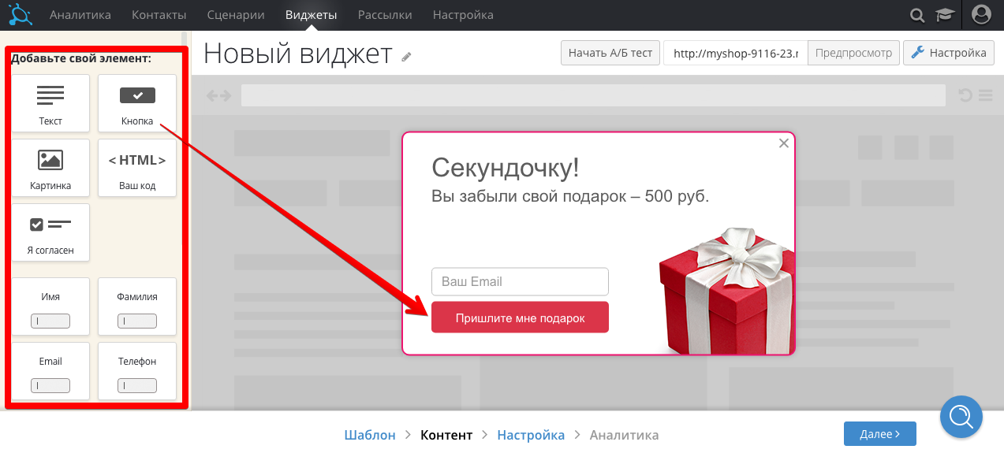Image resolution: width=1004 pixels, height=453 pixels.
Task: Open Рассылки menu item
Action: (385, 15)
